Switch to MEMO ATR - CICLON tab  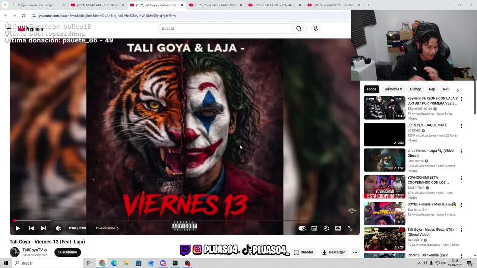click(x=98, y=5)
